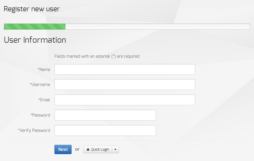The image size is (254, 161).
Task: Focus the Name input field
Action: 125,69
